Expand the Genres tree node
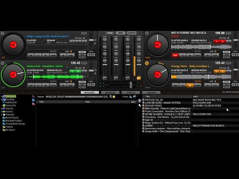This screenshot has height=179, width=239. coord(1,108)
